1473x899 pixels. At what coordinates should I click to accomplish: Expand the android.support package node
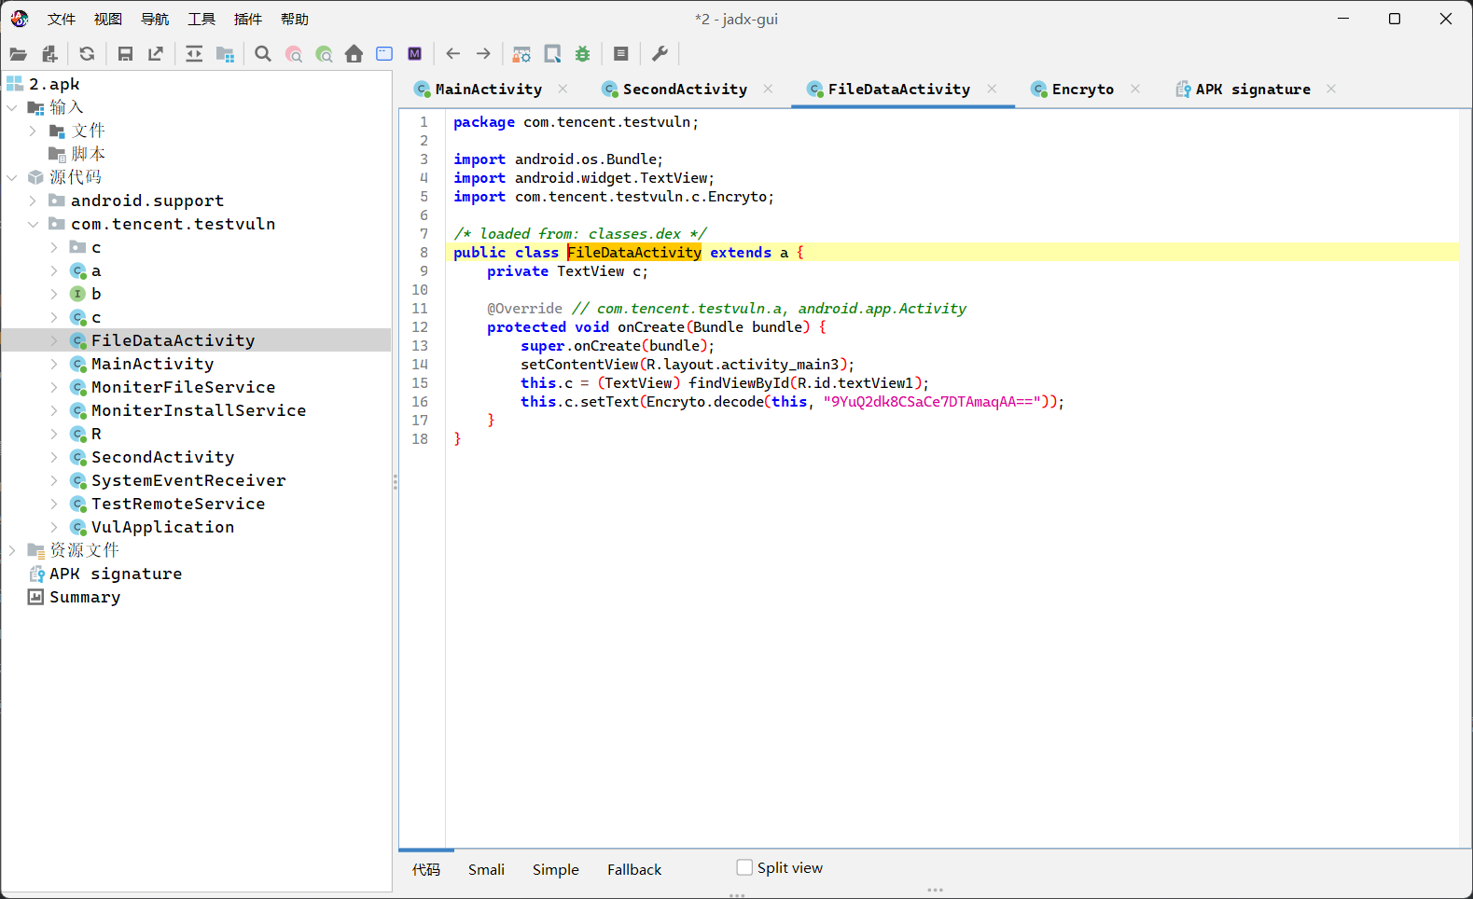pos(33,201)
